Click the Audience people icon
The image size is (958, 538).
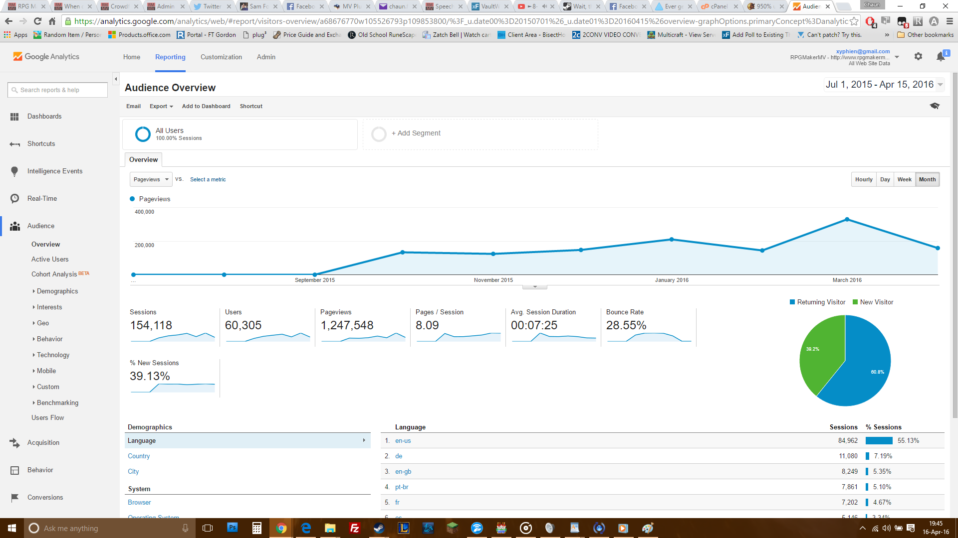coord(15,226)
